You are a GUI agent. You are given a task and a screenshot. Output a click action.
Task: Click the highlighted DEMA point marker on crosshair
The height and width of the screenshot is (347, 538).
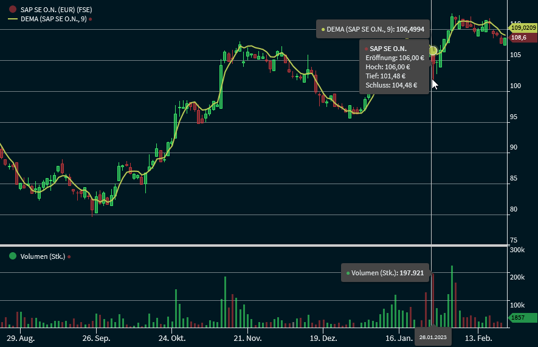pyautogui.click(x=433, y=50)
